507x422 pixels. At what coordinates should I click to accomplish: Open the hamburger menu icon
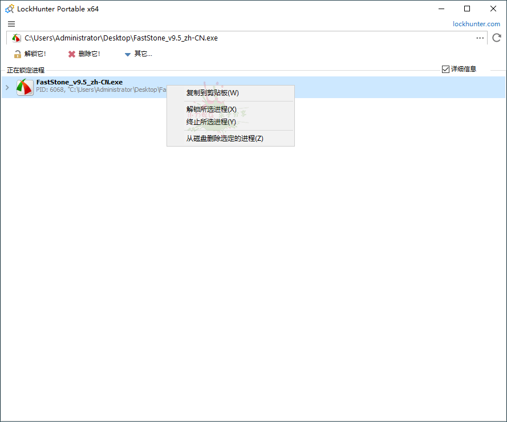[x=11, y=24]
